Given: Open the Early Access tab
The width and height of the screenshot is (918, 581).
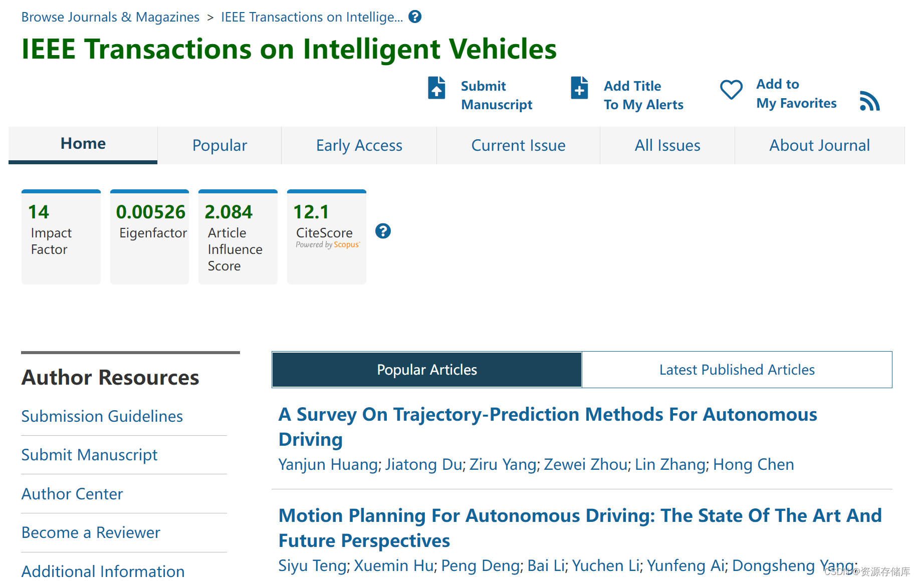Looking at the screenshot, I should [x=359, y=145].
